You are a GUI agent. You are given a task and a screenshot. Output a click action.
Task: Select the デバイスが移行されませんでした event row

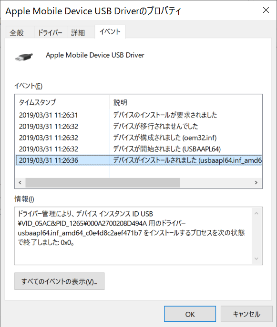point(139,126)
